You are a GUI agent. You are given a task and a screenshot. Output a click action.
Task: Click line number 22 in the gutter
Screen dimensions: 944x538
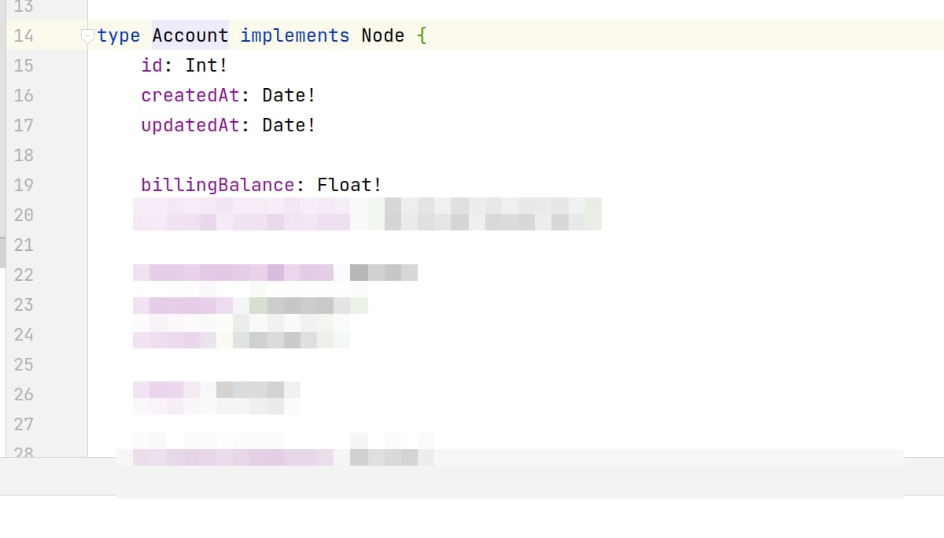[24, 275]
